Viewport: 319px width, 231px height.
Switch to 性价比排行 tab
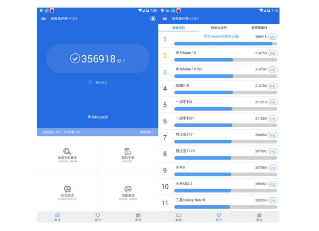[219, 28]
